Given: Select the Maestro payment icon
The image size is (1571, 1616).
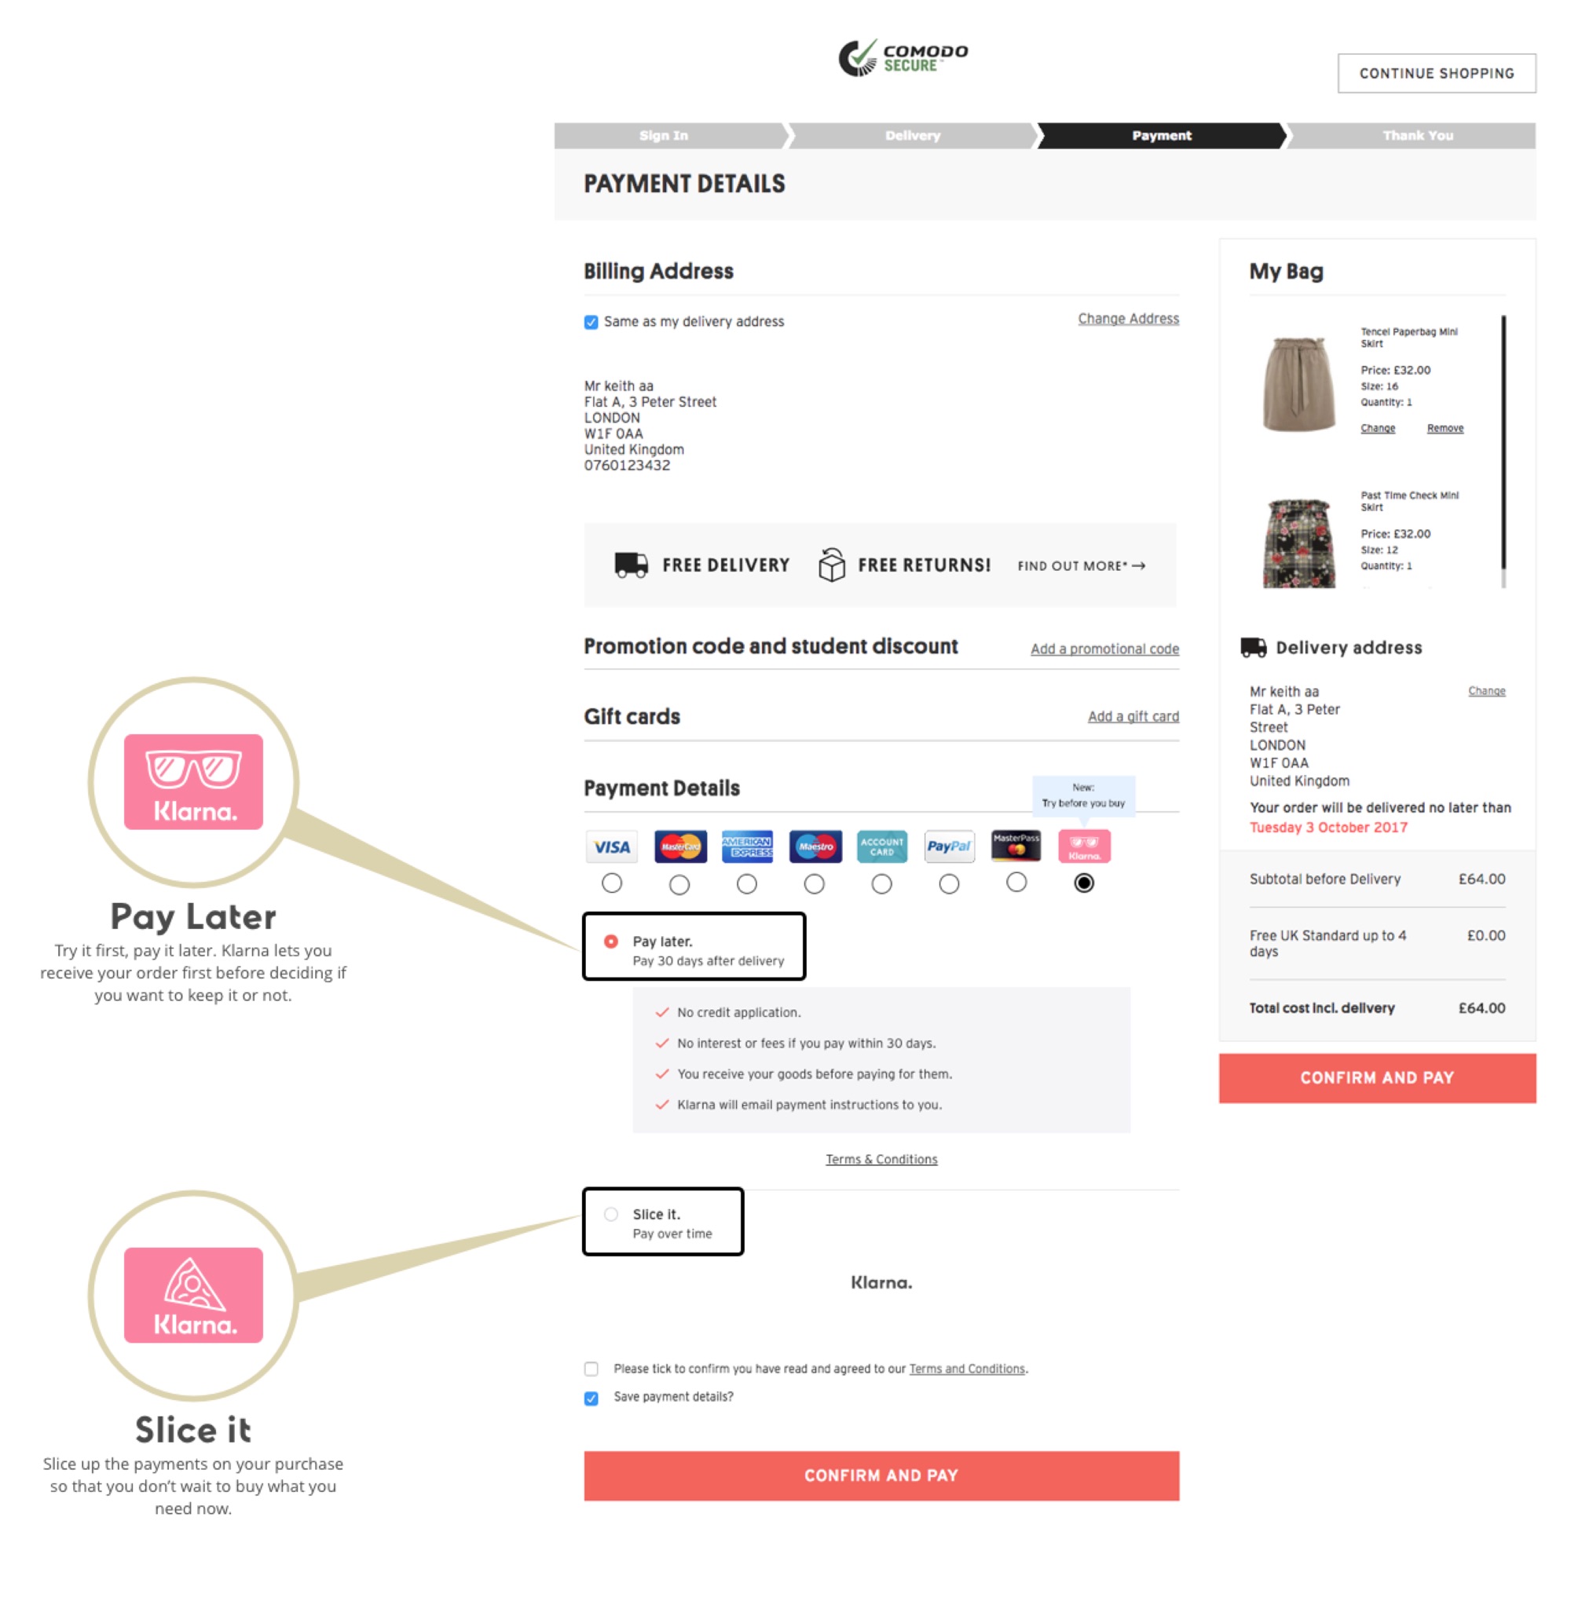Looking at the screenshot, I should 811,848.
